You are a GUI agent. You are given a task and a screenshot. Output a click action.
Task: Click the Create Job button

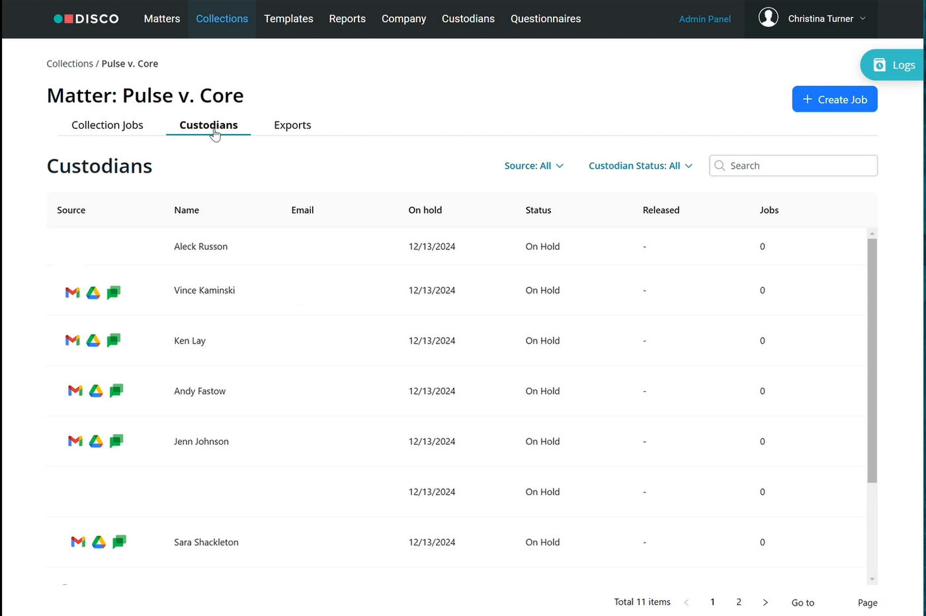click(835, 99)
